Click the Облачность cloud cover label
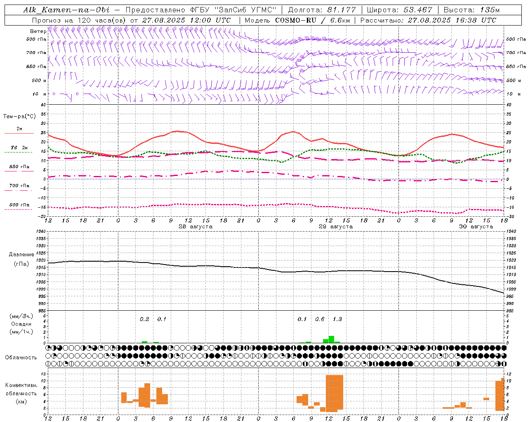This screenshot has height=422, width=528. [x=21, y=358]
